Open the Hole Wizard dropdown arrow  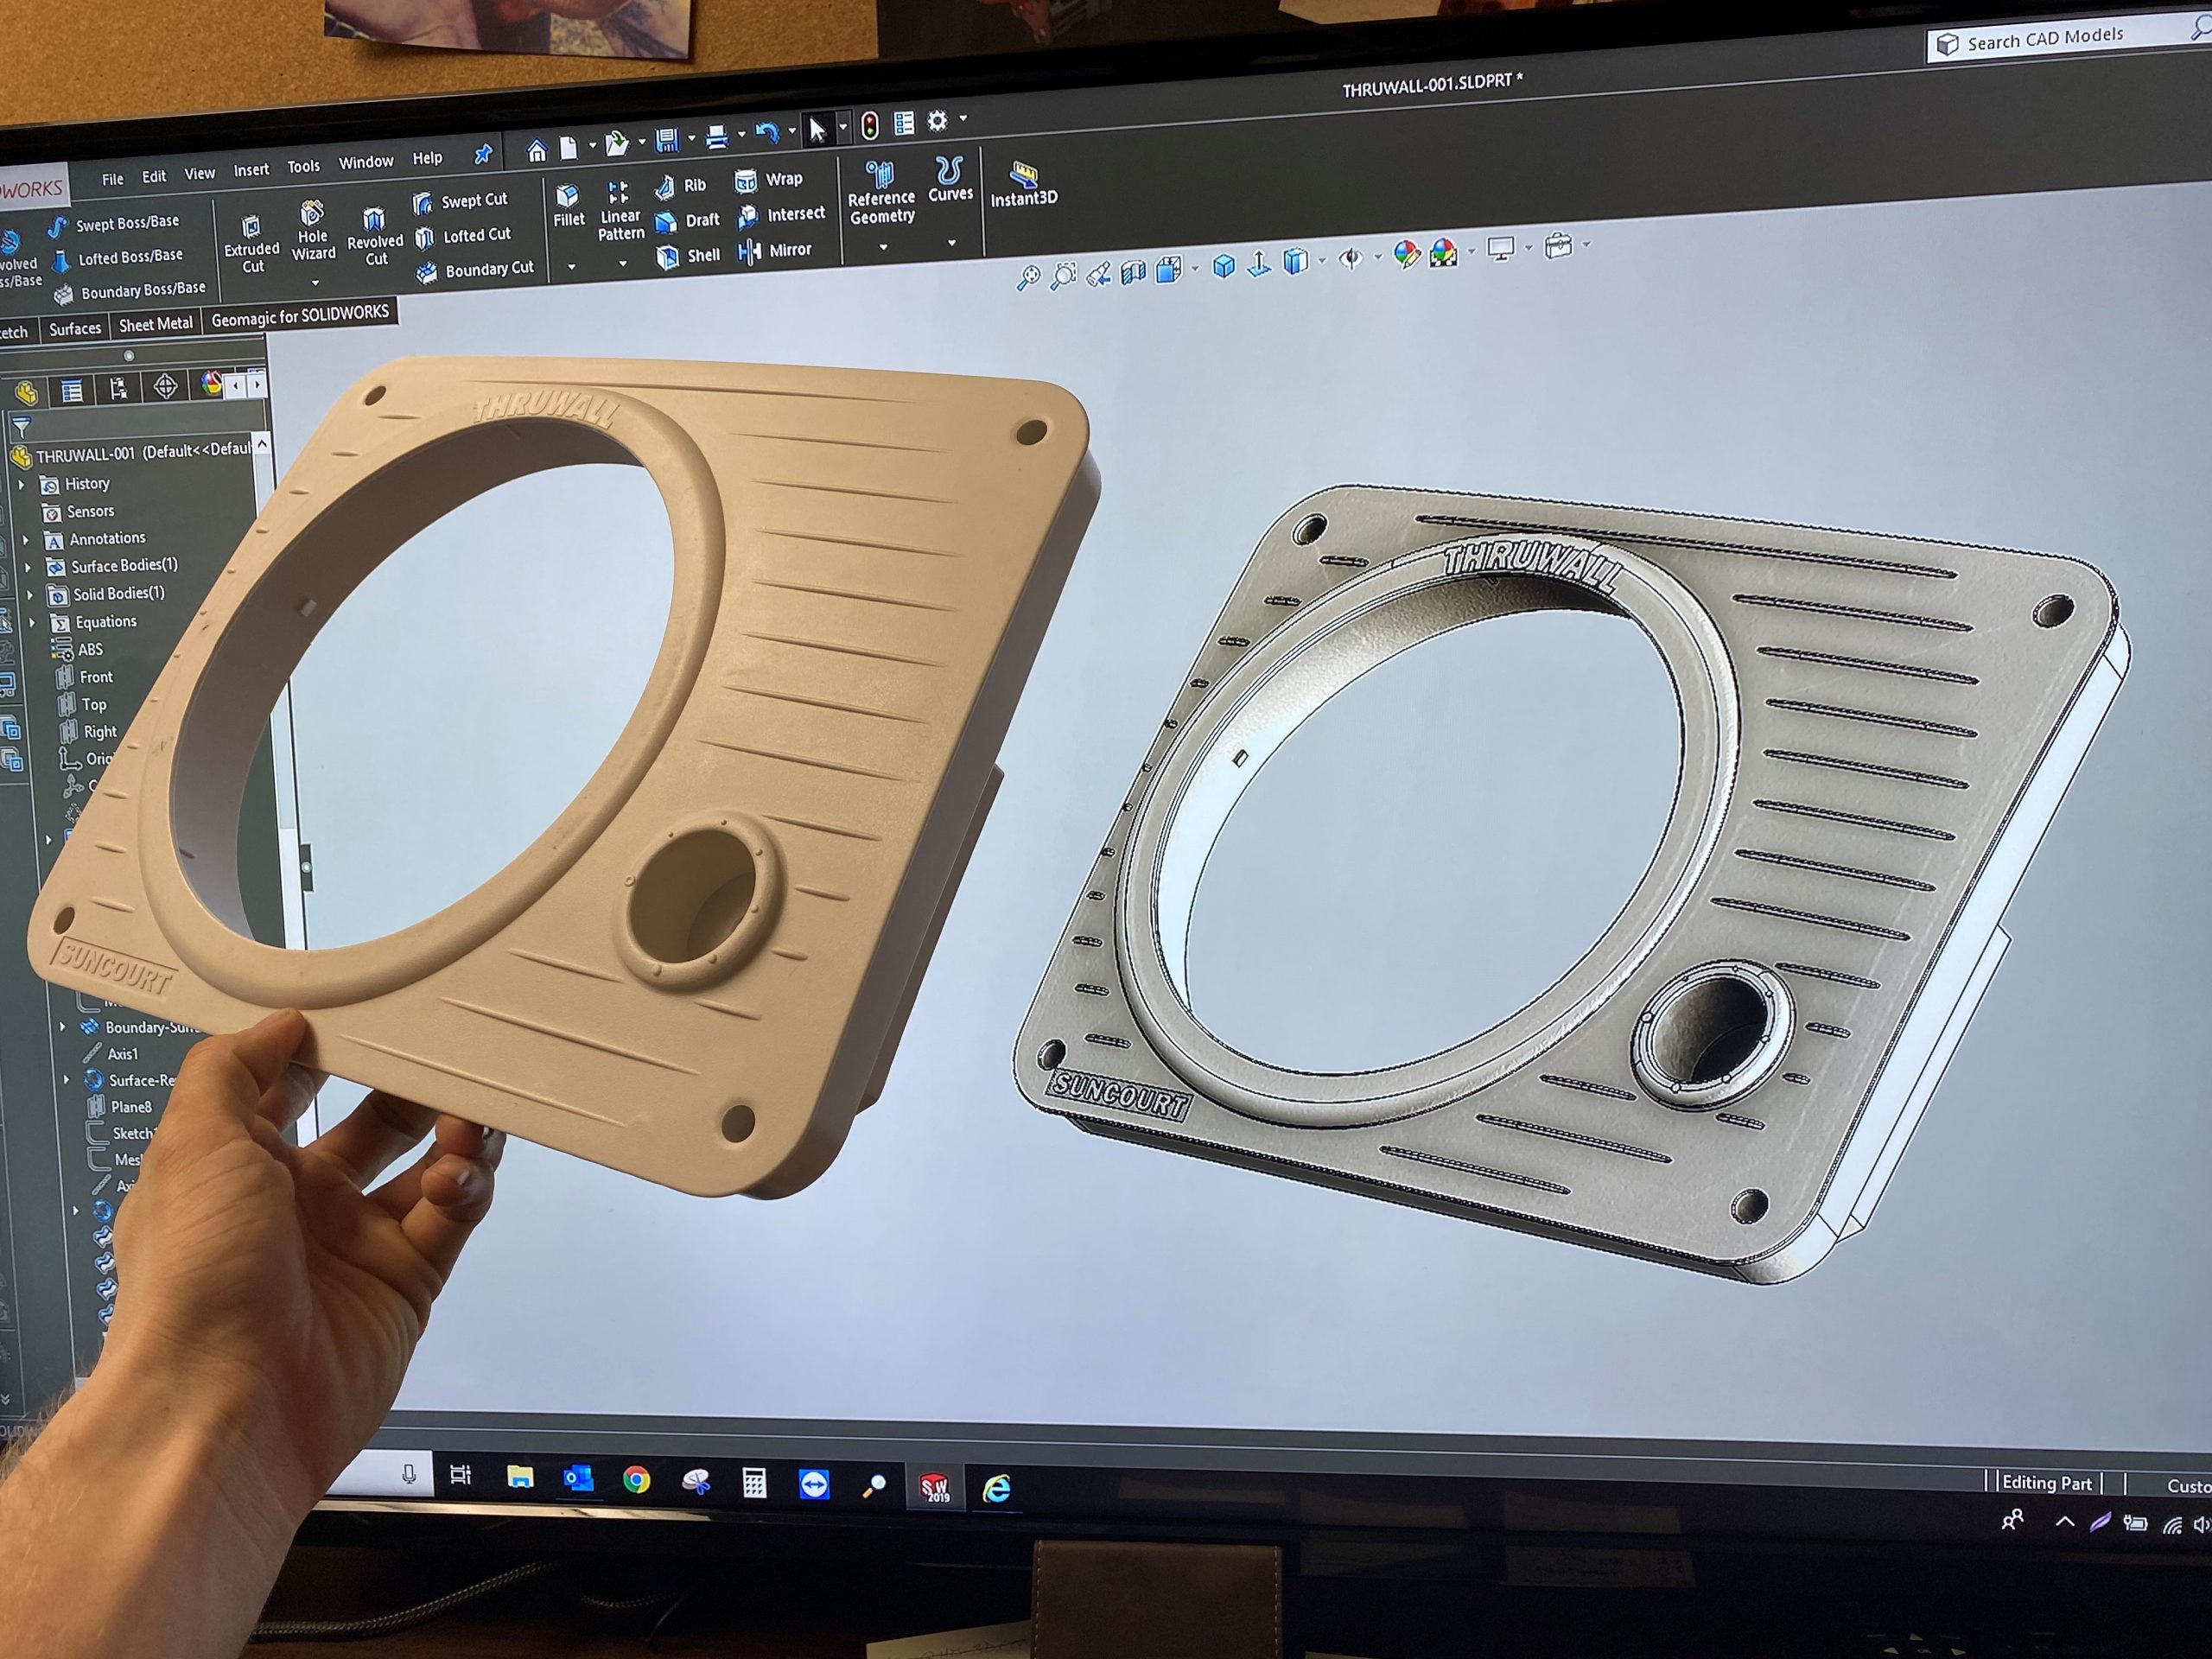tap(315, 283)
